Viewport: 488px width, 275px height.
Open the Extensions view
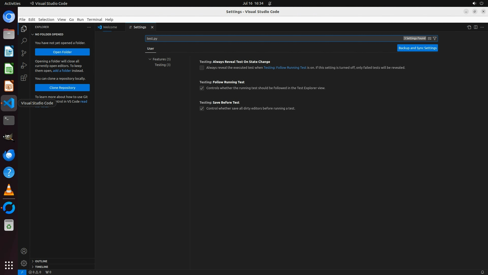[x=24, y=78]
